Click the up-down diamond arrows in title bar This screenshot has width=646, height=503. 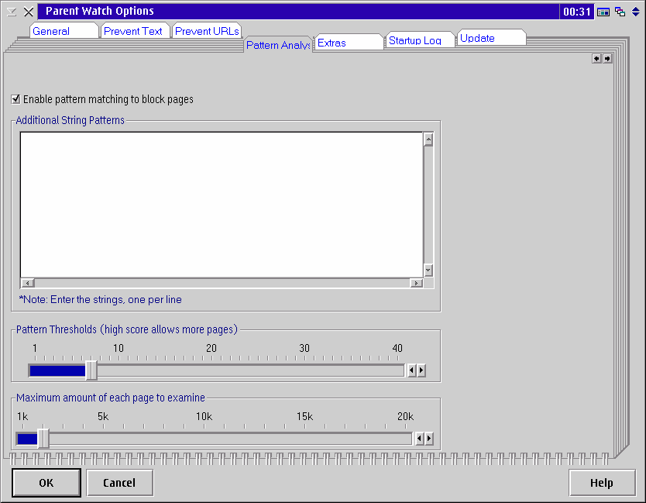coord(635,12)
